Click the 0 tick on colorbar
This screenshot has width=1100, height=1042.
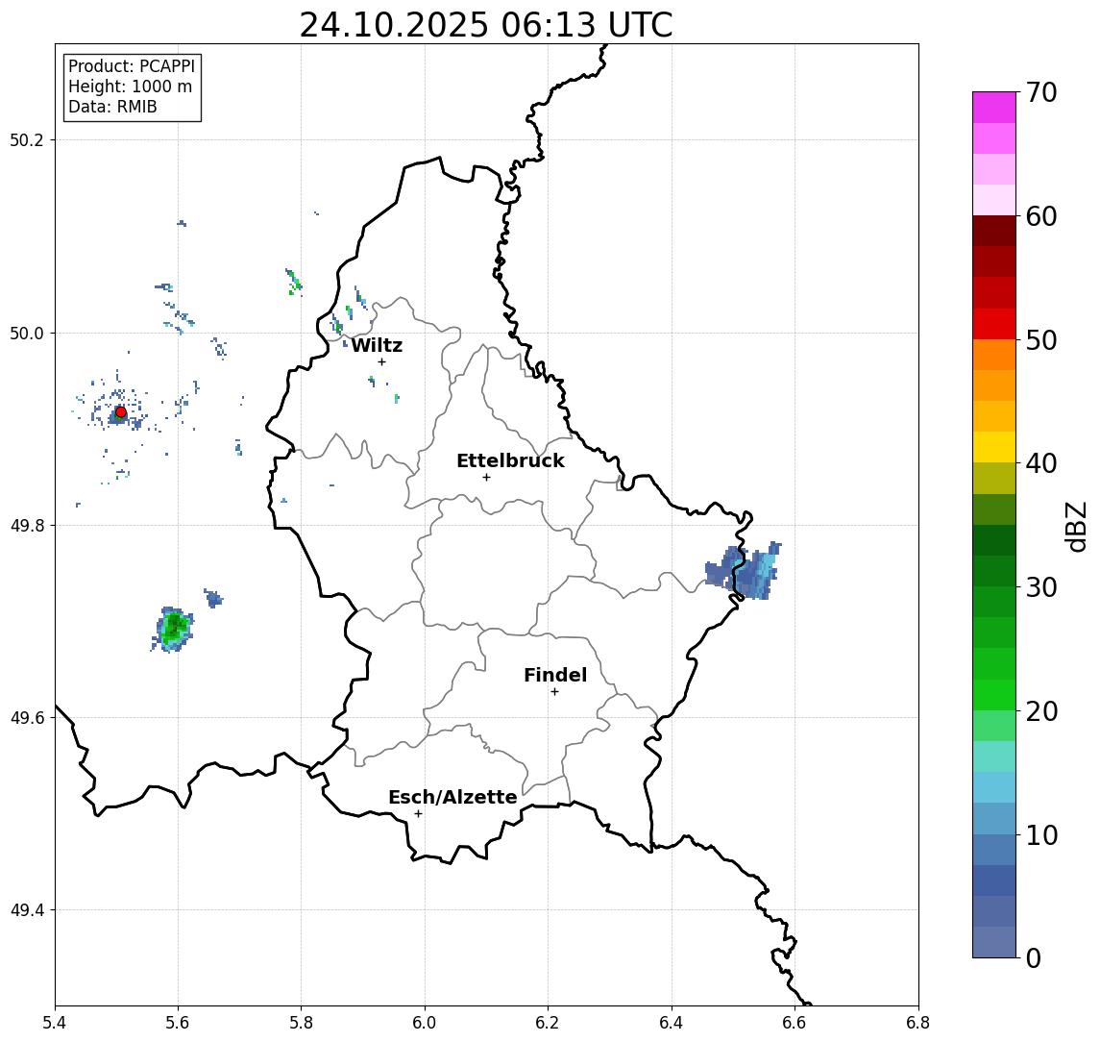click(x=1034, y=957)
